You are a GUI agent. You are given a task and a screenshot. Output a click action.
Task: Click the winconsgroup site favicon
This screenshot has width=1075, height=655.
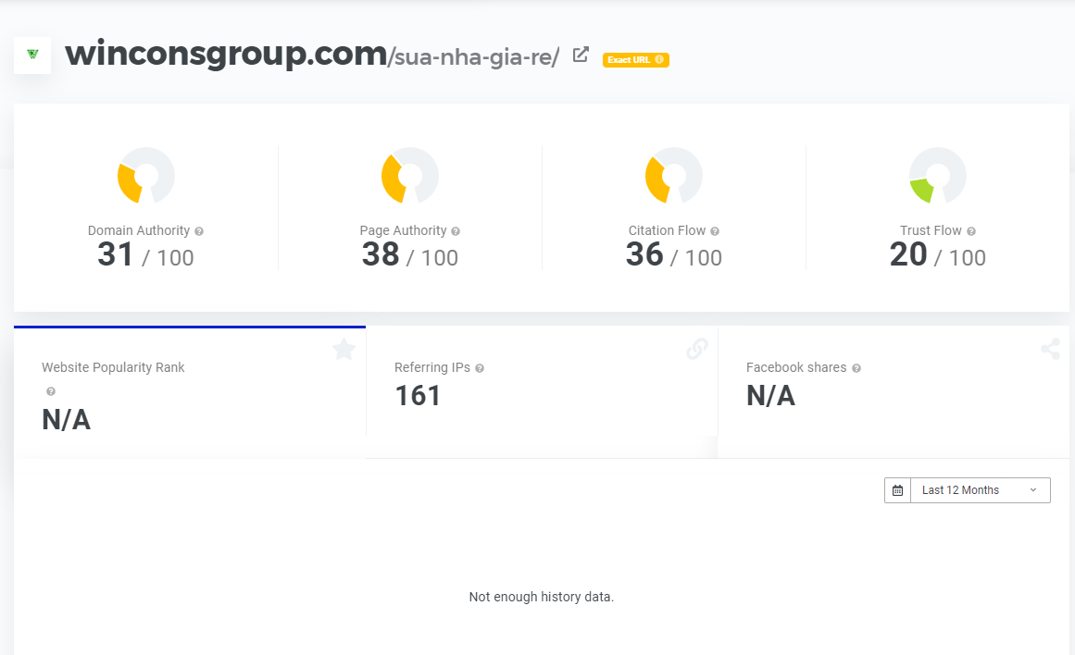point(32,55)
